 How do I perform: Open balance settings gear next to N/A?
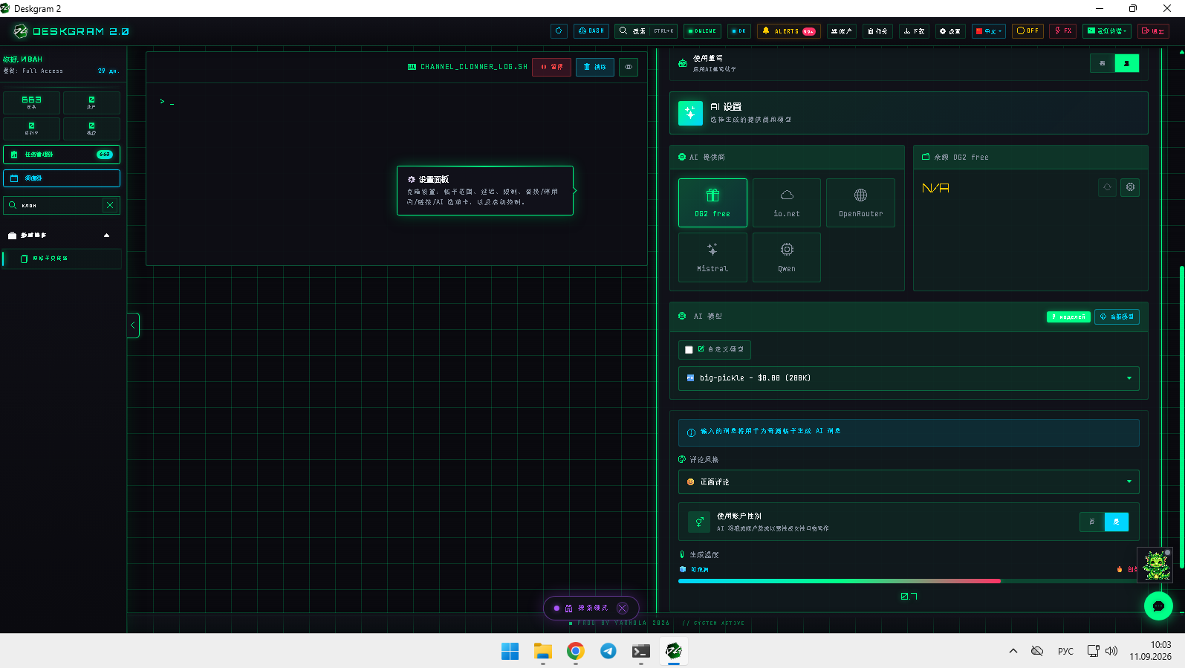[x=1130, y=187]
